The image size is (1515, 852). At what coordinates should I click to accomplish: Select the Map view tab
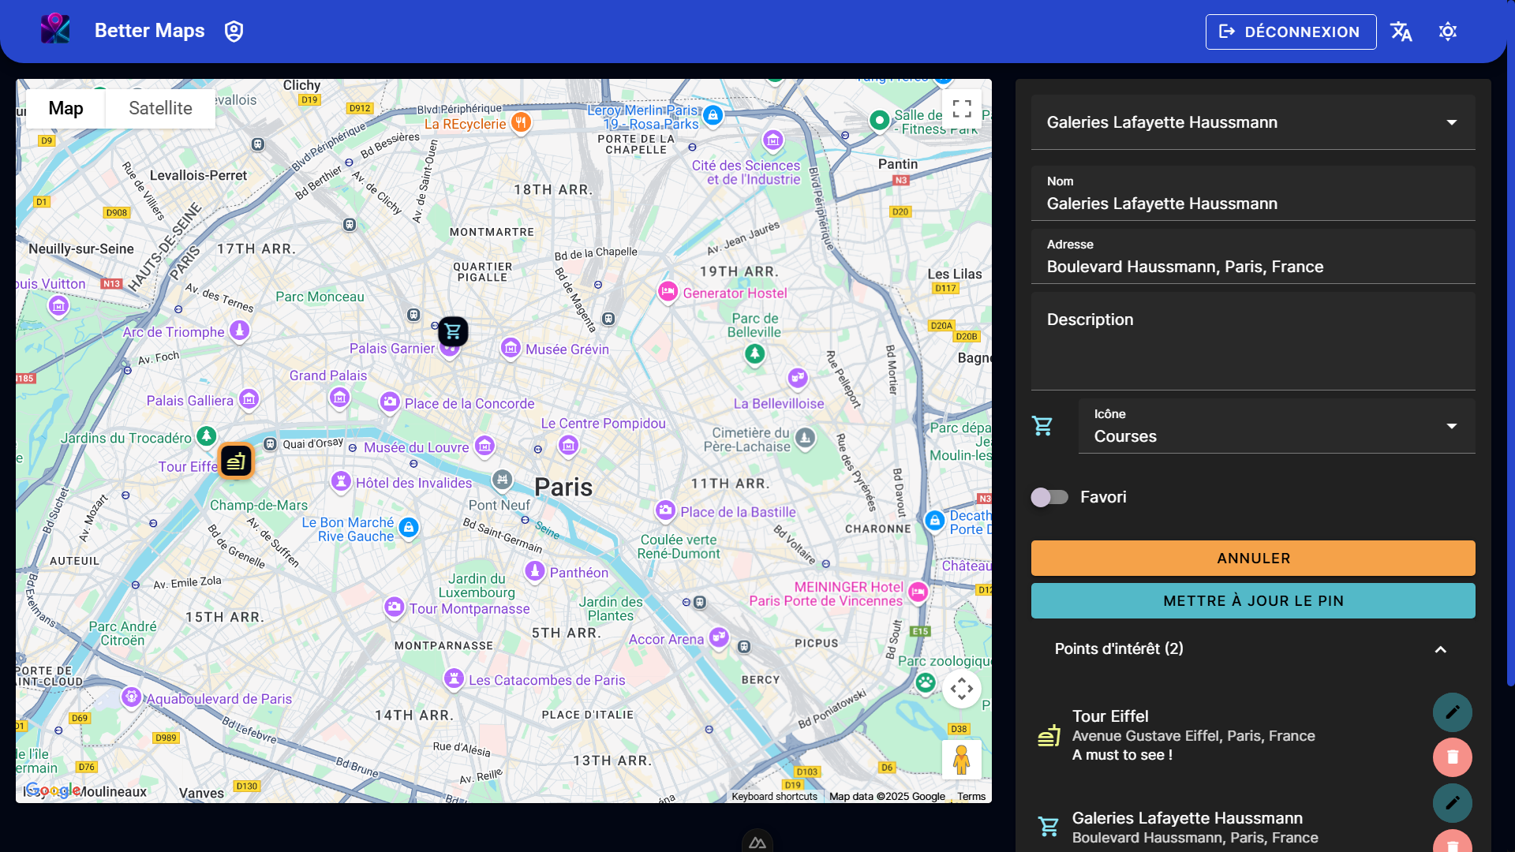click(65, 108)
